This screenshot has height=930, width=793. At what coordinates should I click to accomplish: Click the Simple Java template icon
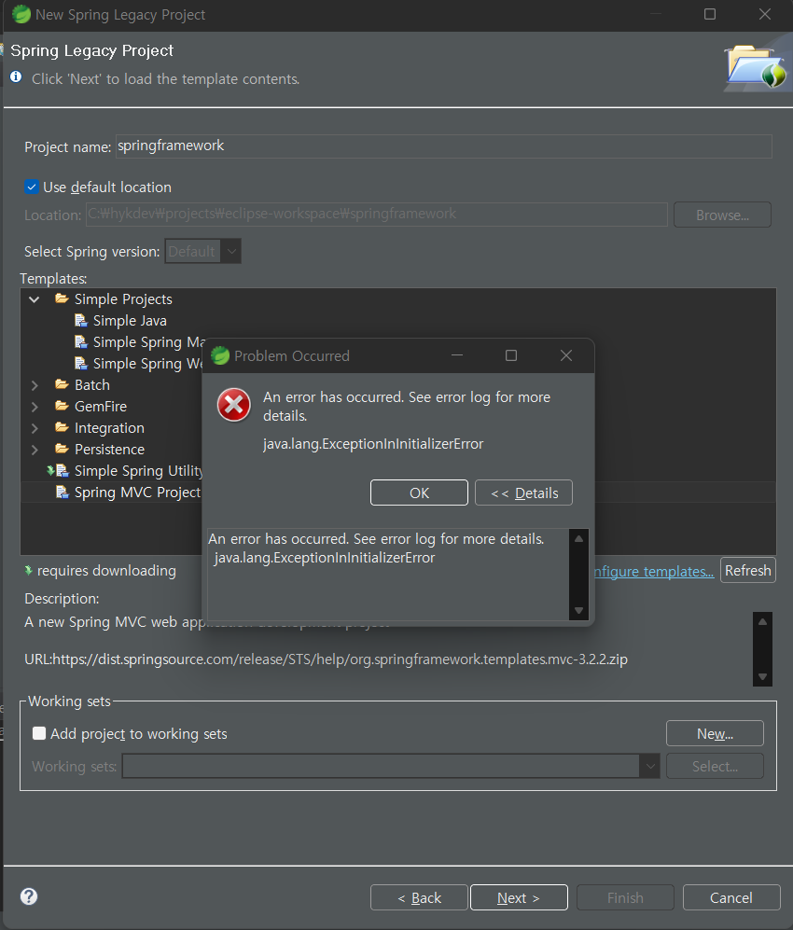[x=80, y=320]
